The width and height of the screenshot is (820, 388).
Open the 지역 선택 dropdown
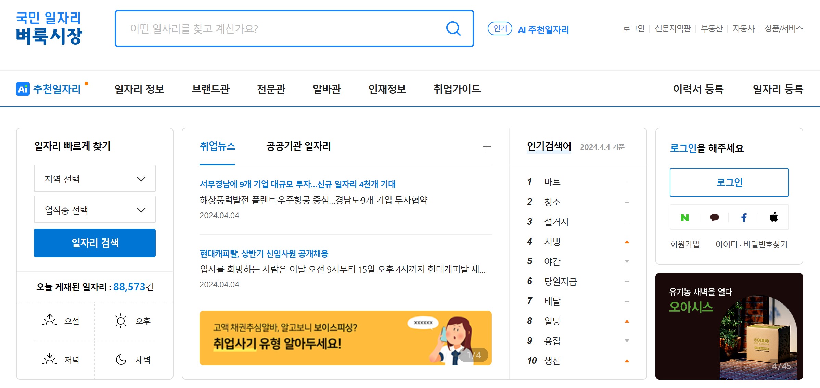click(95, 179)
